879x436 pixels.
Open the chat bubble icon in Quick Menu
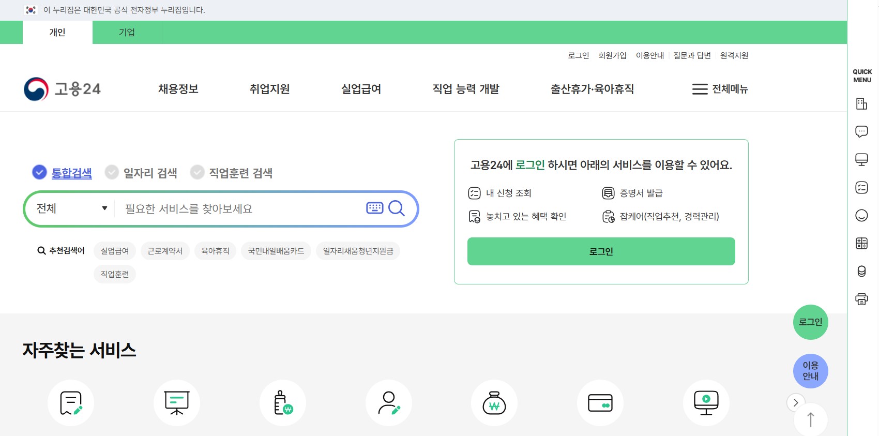861,131
